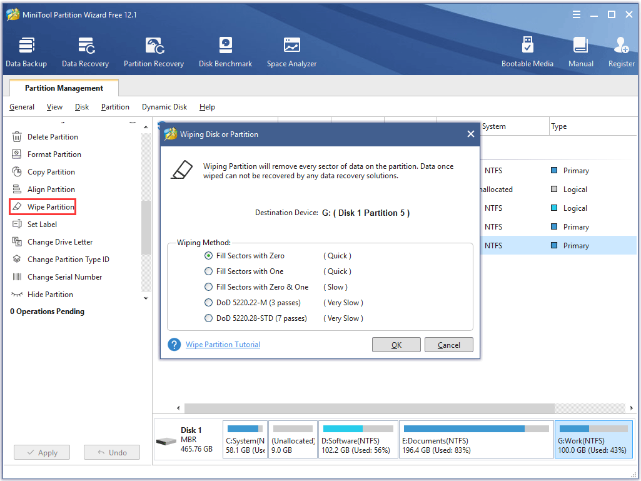641x481 pixels.
Task: Choose Fill Sectors with One option
Action: (x=209, y=271)
